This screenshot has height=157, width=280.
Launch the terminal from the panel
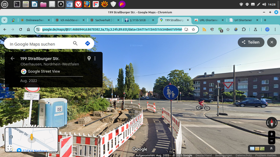pos(17,4)
